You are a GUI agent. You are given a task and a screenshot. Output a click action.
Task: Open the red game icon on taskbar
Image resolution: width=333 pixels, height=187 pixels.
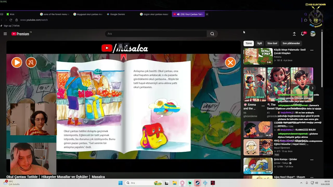click(x=213, y=183)
